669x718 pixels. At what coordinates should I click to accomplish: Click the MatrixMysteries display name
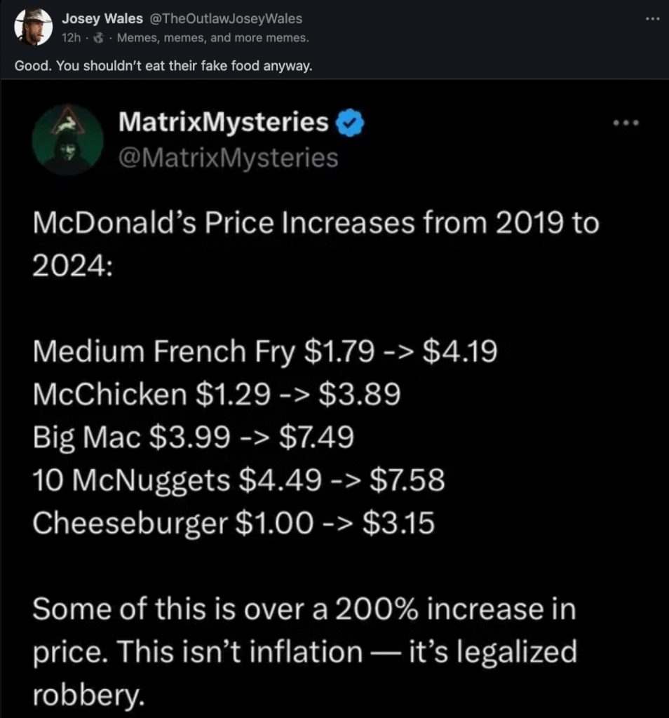point(224,123)
